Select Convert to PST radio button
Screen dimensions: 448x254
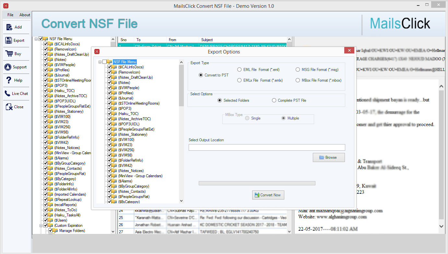point(201,75)
